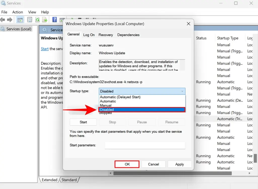Switch to the Standard view tab
Viewport: 258px width, 189px height.
[x=69, y=180]
